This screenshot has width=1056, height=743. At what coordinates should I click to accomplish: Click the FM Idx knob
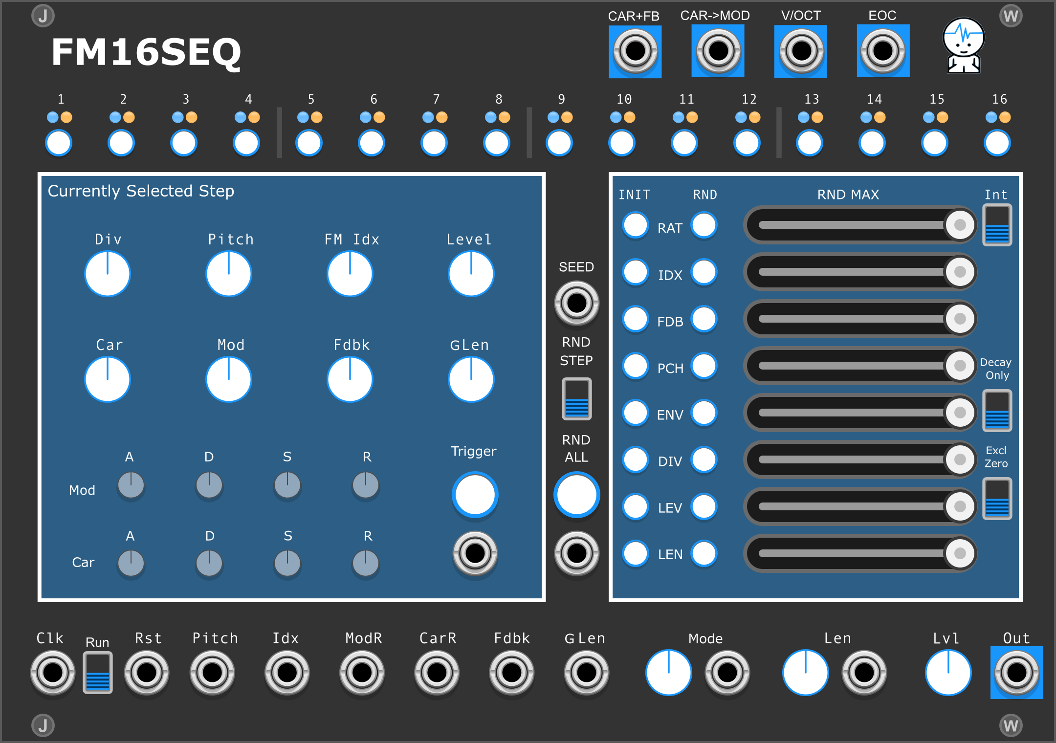click(350, 274)
